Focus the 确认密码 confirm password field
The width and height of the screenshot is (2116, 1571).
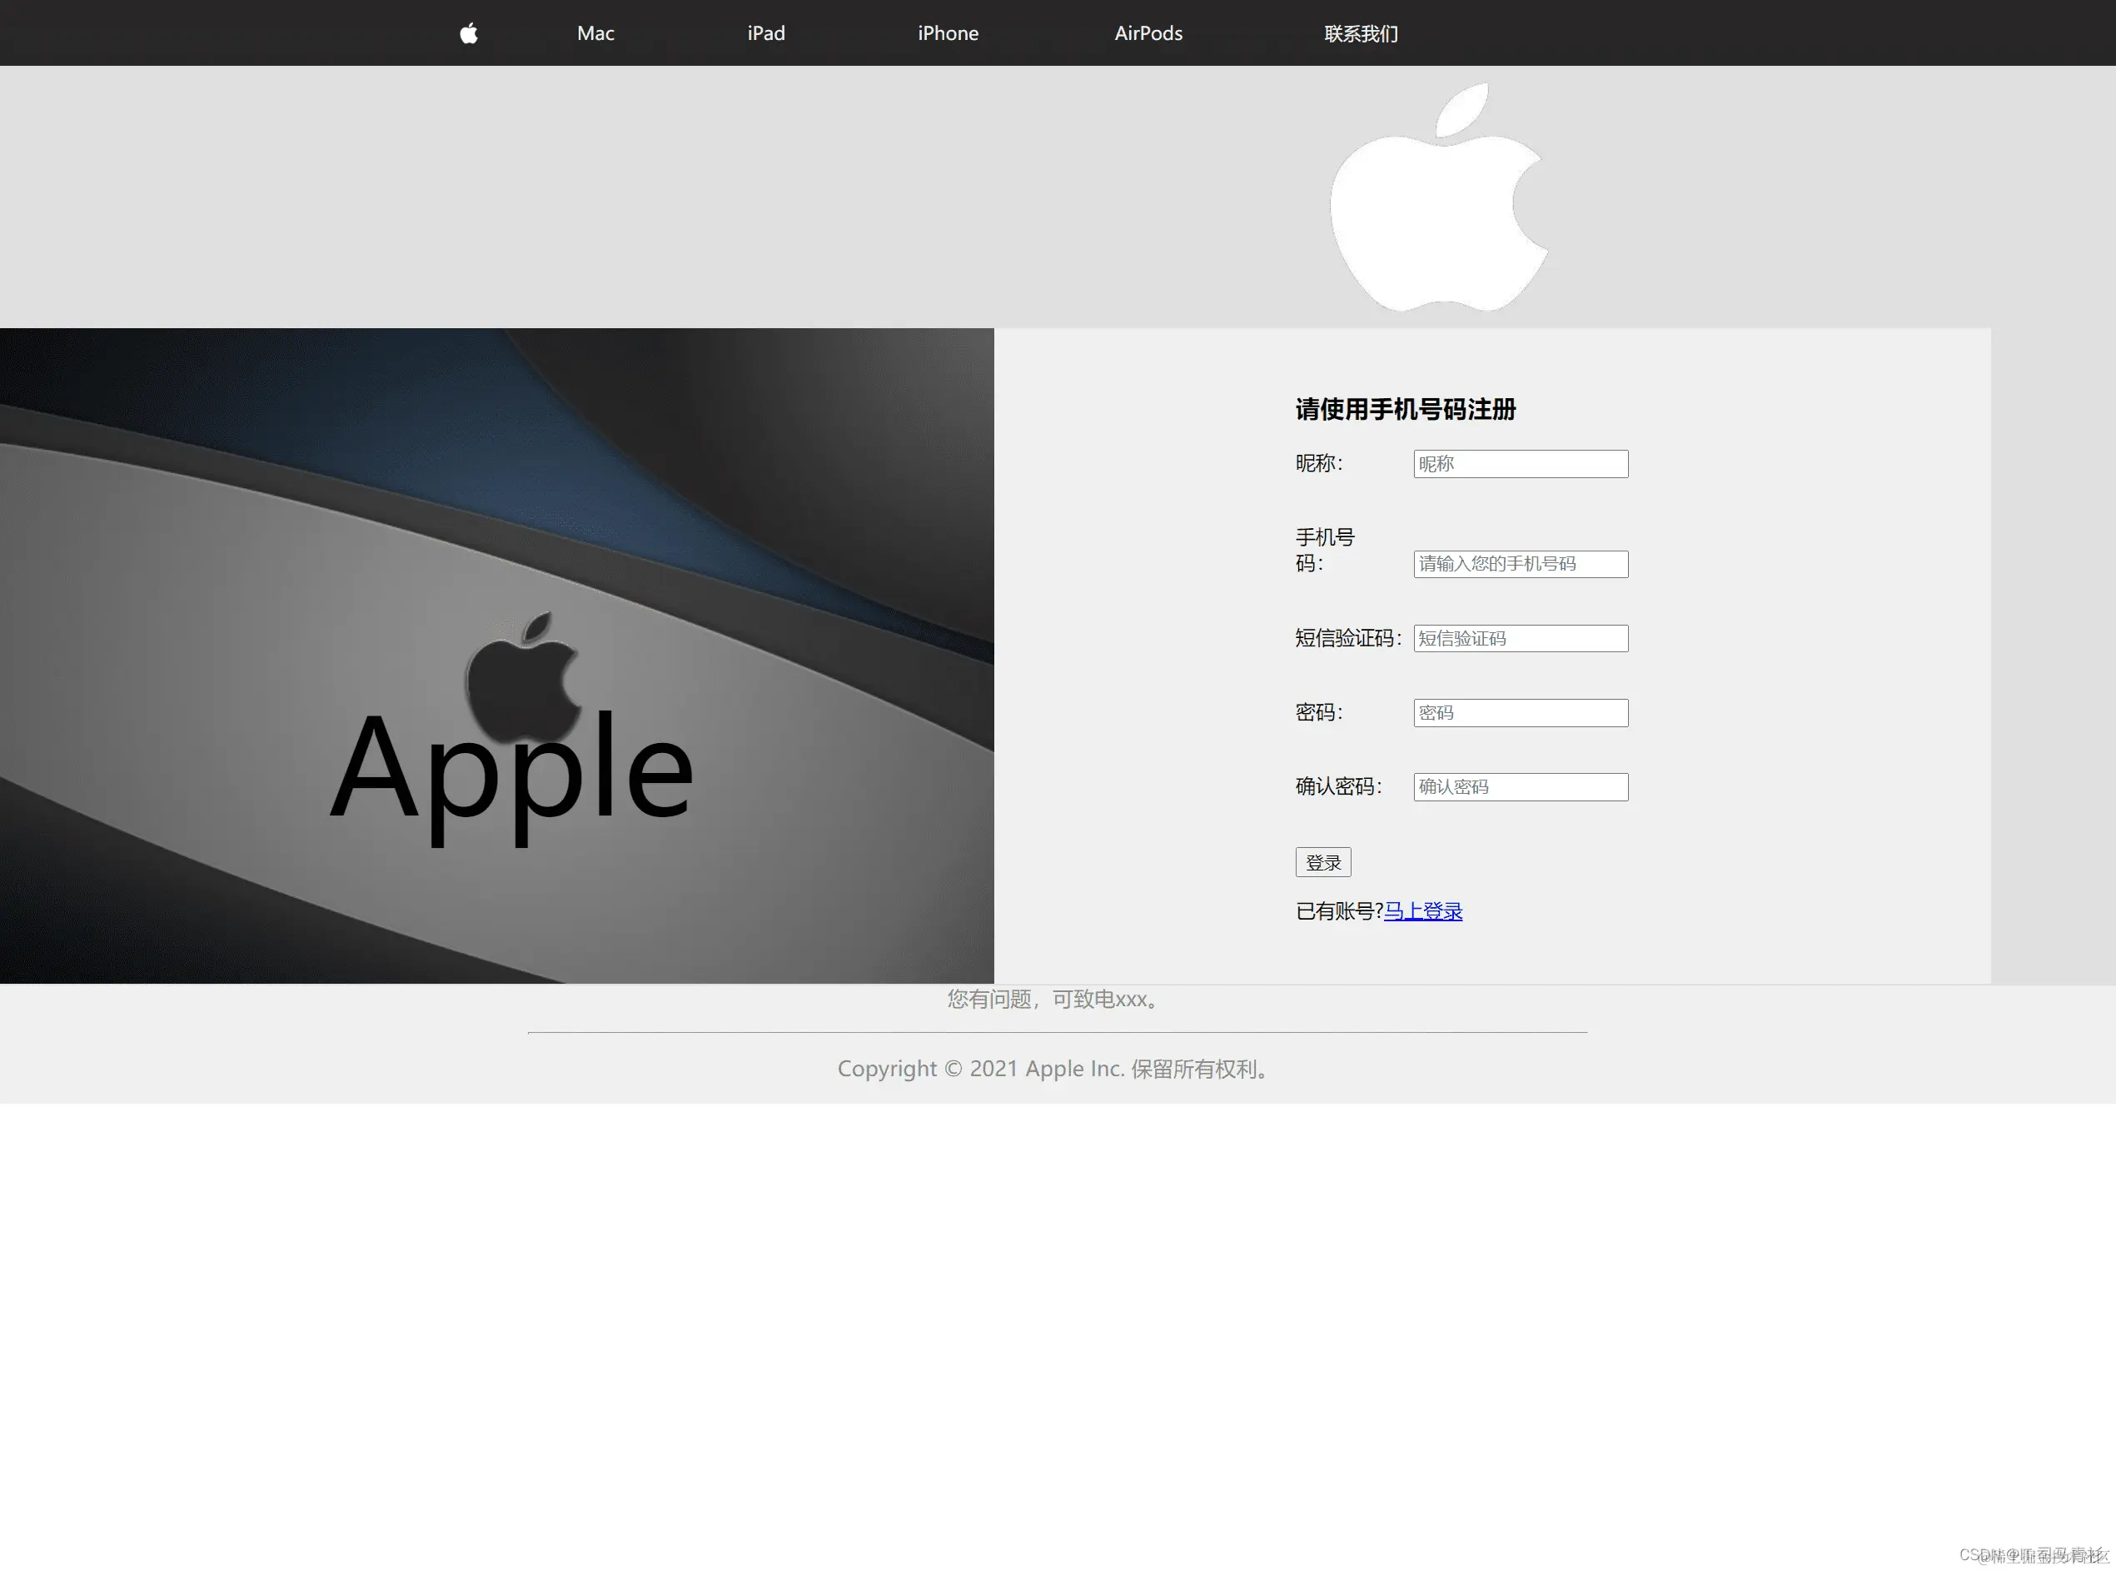[x=1519, y=786]
